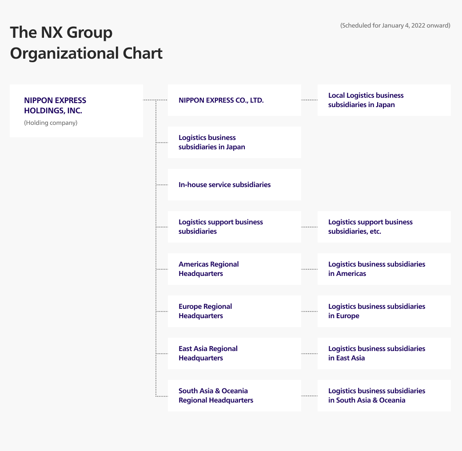This screenshot has width=462, height=451.
Task: Select the NIPPON EXPRESS CO., LTD. box
Action: [234, 100]
